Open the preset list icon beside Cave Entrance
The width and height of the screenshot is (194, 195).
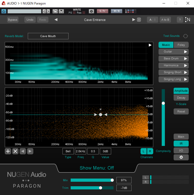(x=139, y=20)
